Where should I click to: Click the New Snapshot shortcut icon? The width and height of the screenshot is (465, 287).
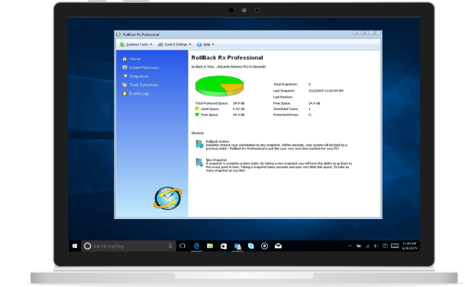(199, 163)
